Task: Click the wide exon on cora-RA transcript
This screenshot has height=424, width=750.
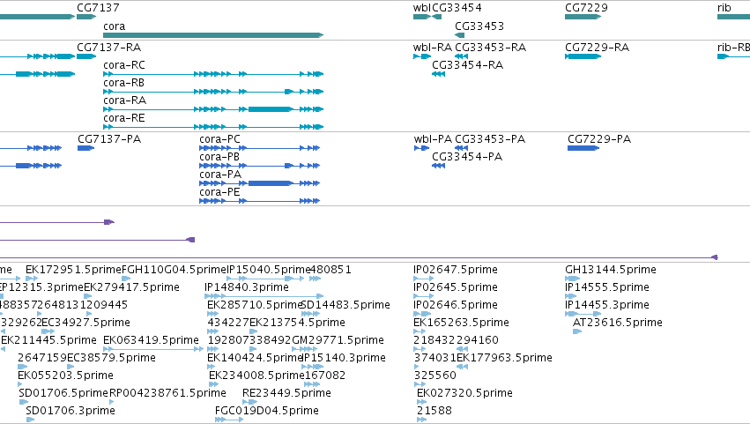Action: [x=270, y=109]
